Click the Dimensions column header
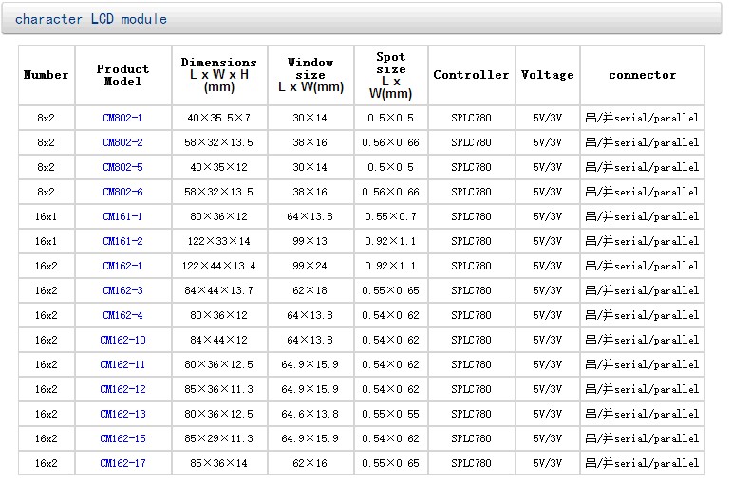The image size is (732, 483). (x=219, y=74)
